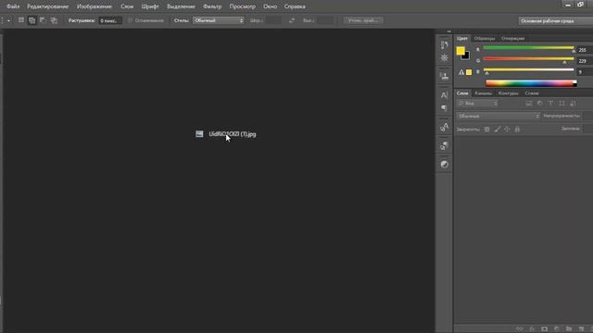
Task: Click the color spectrum ramp bar
Action: tap(531, 83)
